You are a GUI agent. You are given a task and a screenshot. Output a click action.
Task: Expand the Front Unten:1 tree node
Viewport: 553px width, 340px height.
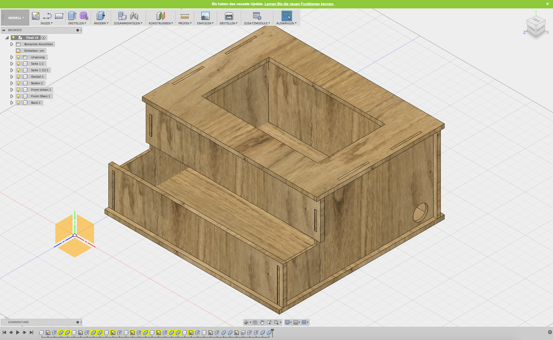pos(12,90)
